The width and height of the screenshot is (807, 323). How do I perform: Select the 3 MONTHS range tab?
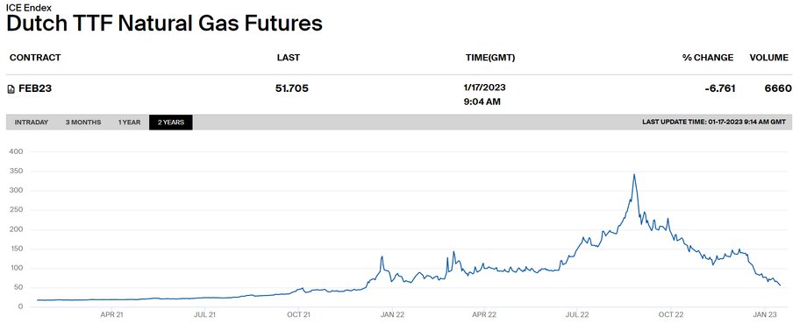(83, 123)
